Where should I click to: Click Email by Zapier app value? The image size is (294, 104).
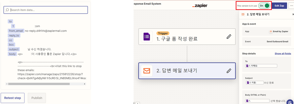[x=279, y=31]
